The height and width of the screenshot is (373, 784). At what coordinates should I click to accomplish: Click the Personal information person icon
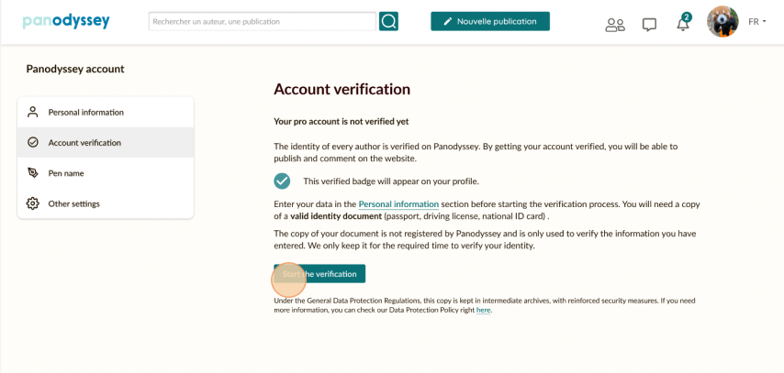pyautogui.click(x=33, y=112)
